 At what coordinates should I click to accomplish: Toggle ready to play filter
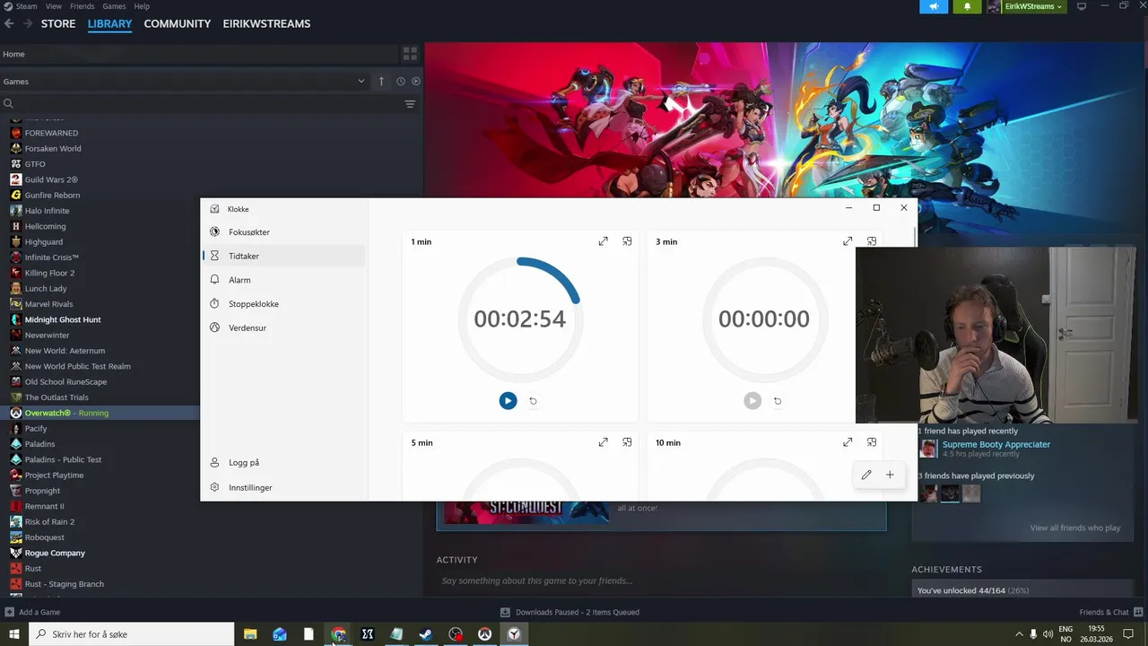coord(415,81)
